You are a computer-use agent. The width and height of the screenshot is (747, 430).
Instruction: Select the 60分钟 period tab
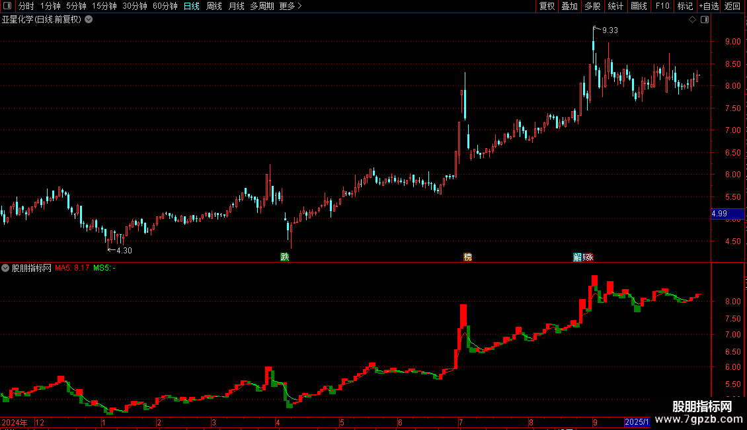[165, 6]
